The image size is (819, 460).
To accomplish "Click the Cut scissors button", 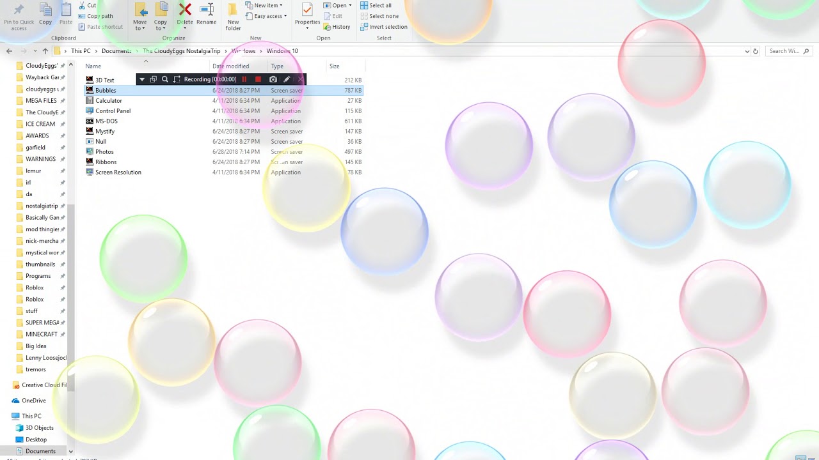I will (88, 6).
